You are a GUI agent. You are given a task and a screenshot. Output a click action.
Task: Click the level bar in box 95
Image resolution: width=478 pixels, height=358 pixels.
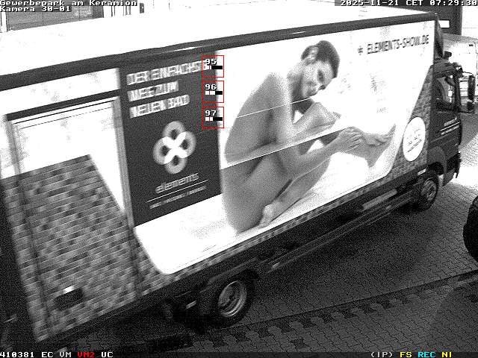click(x=214, y=69)
